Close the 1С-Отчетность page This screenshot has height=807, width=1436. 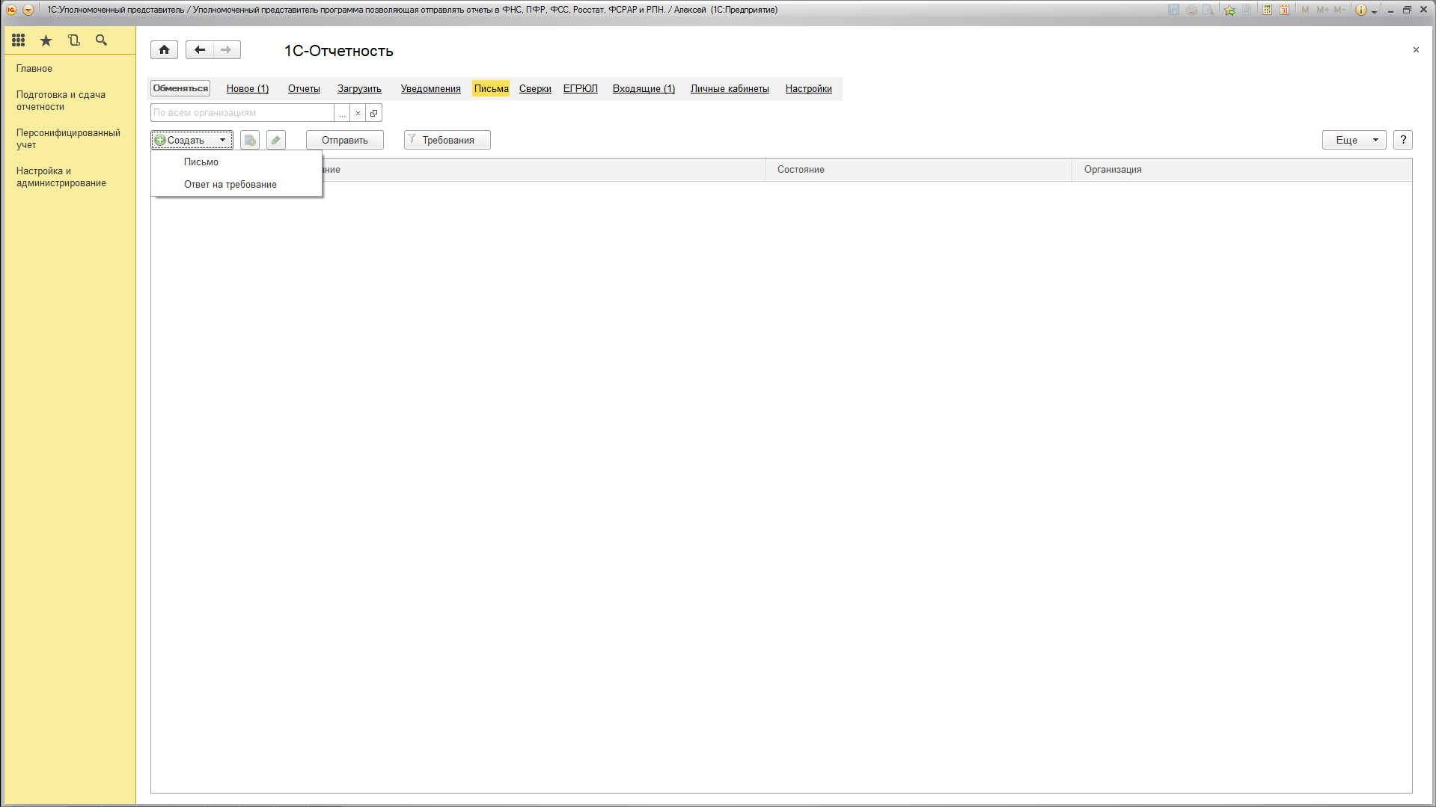1416,50
